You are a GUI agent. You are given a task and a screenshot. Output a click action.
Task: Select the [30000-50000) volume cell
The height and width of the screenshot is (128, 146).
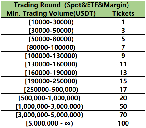tap(51, 30)
